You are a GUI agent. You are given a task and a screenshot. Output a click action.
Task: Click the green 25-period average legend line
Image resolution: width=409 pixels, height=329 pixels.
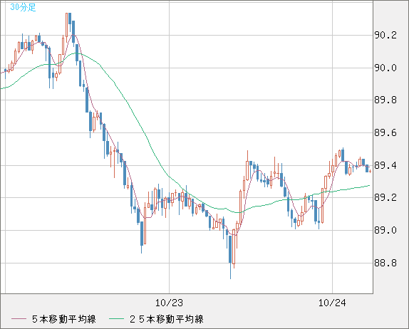click(x=116, y=319)
